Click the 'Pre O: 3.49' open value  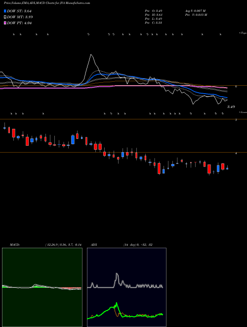[x=154, y=10]
